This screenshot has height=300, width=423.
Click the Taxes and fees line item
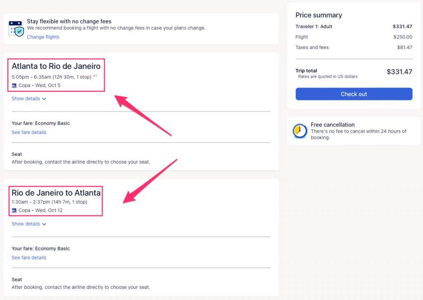coord(312,48)
